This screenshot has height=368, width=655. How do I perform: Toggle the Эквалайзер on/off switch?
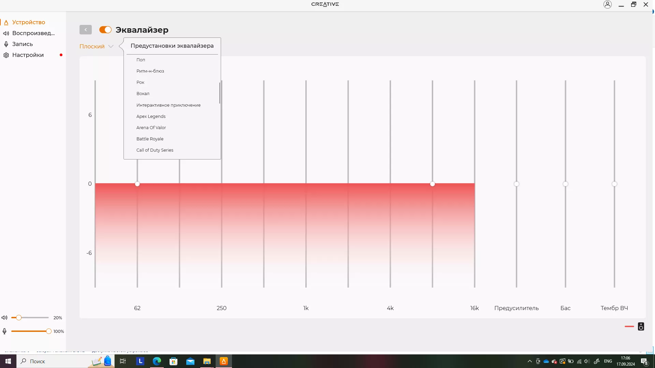pos(105,30)
